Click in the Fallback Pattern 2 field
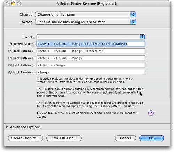This screenshot has width=174, height=152. [x=91, y=58]
